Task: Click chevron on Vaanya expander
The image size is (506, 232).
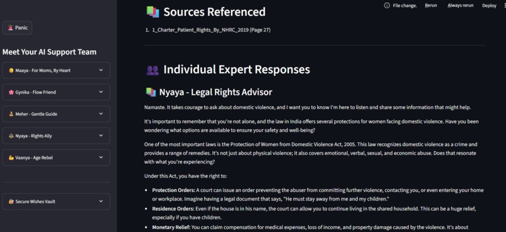Action: point(101,157)
